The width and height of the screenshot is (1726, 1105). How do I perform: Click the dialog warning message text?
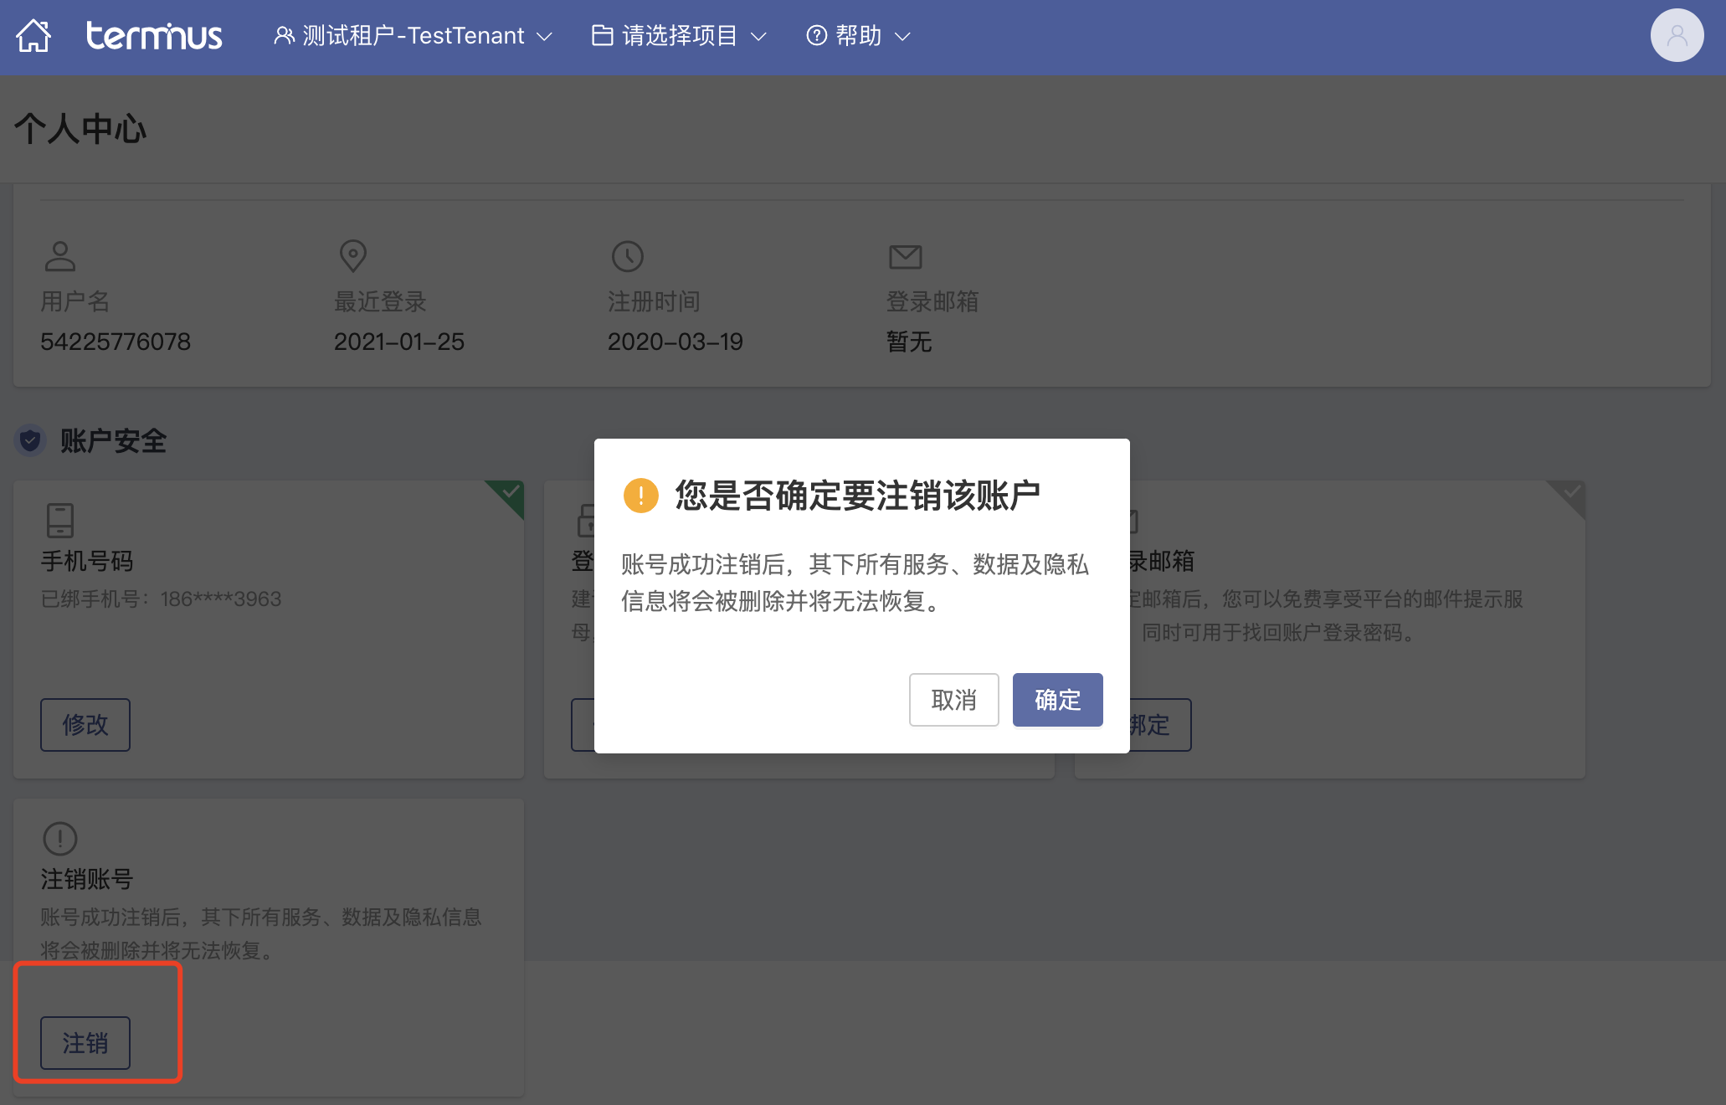855,583
